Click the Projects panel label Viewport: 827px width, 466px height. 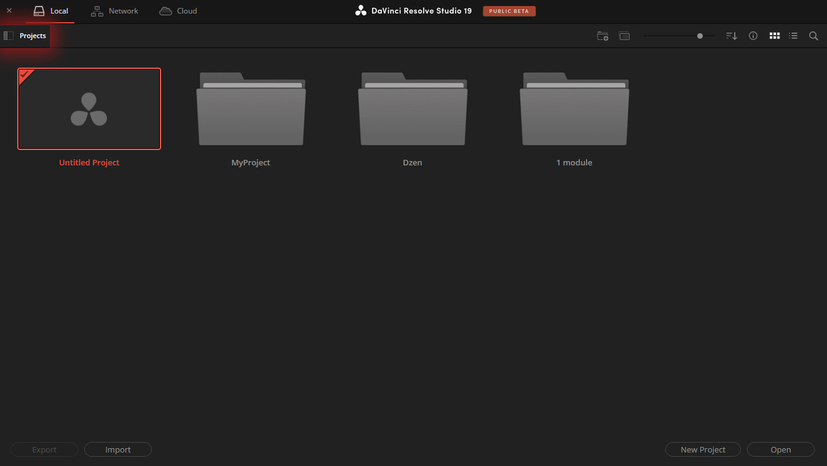(32, 36)
